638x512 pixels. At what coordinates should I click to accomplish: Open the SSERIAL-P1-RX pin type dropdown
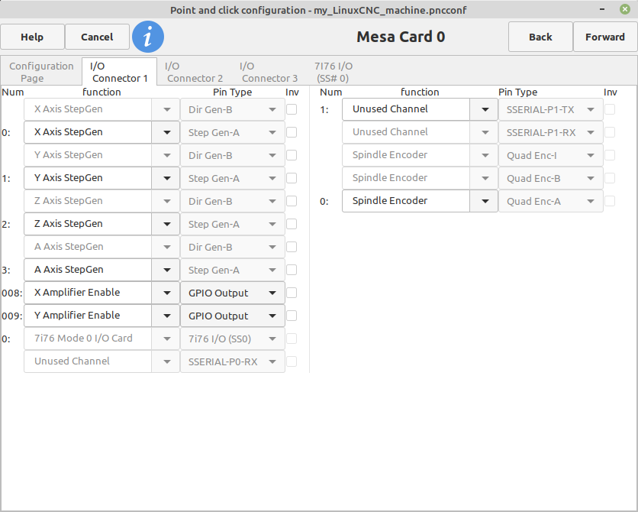(550, 132)
